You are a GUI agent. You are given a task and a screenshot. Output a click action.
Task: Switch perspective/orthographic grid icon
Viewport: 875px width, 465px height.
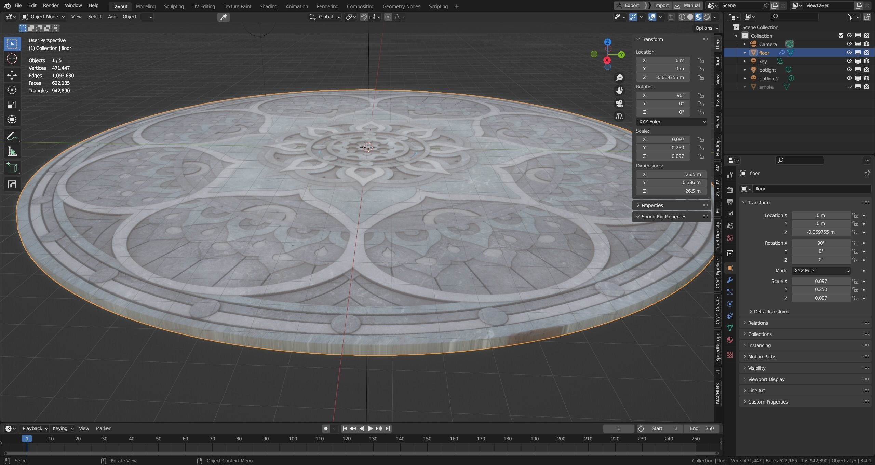pyautogui.click(x=619, y=117)
